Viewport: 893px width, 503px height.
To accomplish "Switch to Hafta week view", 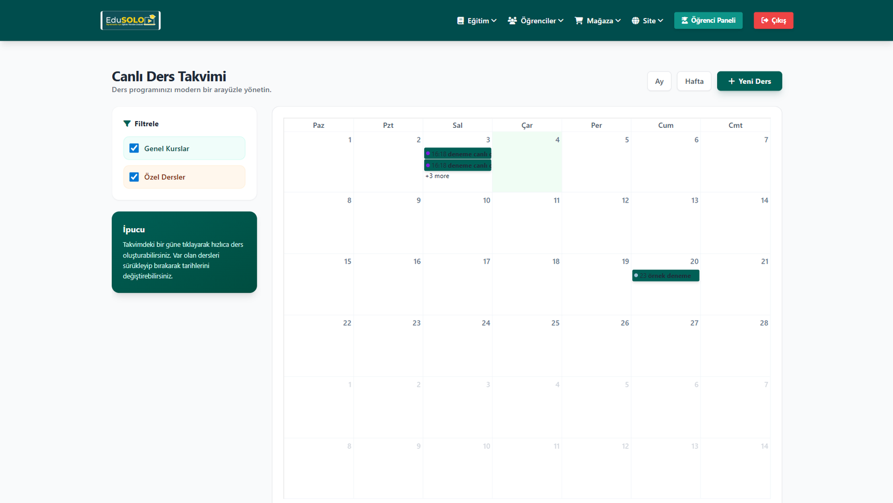I will point(694,82).
